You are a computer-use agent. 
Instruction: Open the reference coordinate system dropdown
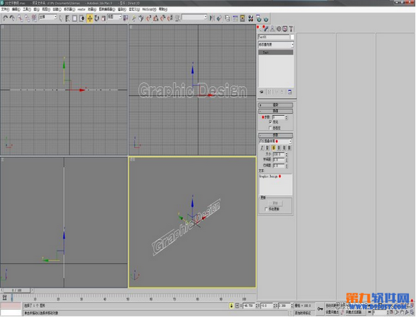tap(114, 17)
